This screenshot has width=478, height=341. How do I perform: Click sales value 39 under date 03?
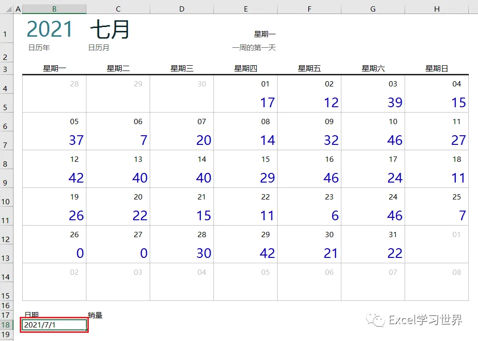395,102
